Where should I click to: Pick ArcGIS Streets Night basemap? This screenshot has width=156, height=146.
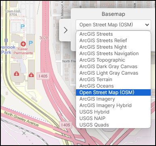click(x=113, y=47)
